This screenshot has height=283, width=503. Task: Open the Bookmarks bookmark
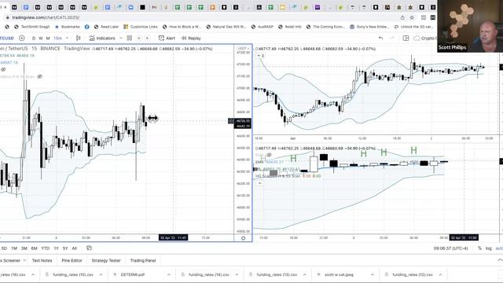tap(67, 27)
